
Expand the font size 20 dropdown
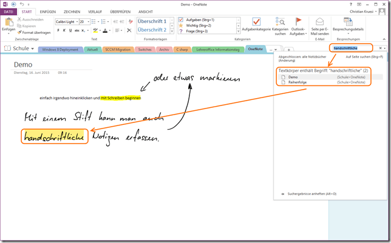[x=88, y=21]
